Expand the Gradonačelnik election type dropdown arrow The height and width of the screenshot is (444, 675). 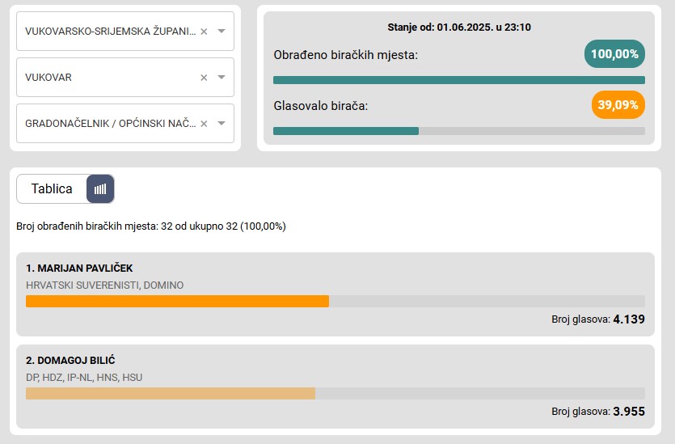click(x=221, y=123)
